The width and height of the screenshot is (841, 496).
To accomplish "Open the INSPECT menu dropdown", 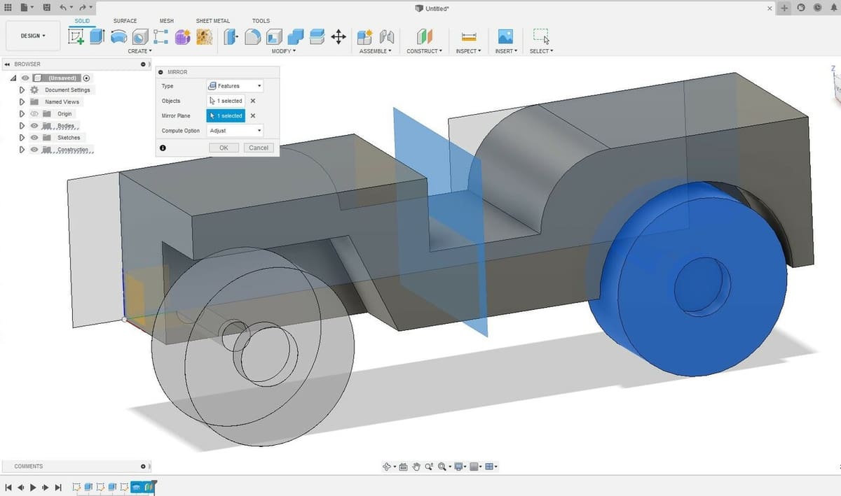I will (x=468, y=51).
